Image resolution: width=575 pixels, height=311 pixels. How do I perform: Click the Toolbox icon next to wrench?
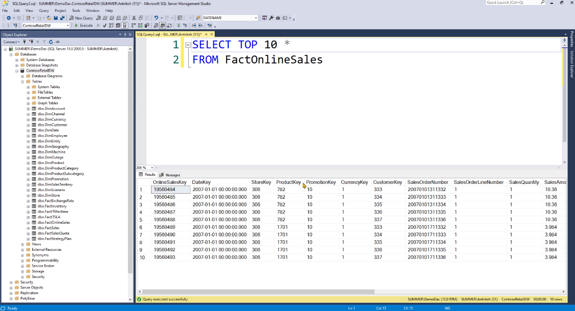278,18
